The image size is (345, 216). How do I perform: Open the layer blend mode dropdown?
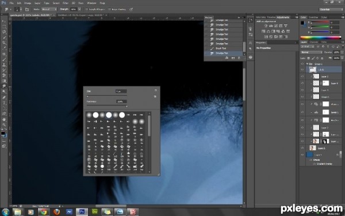(x=311, y=52)
